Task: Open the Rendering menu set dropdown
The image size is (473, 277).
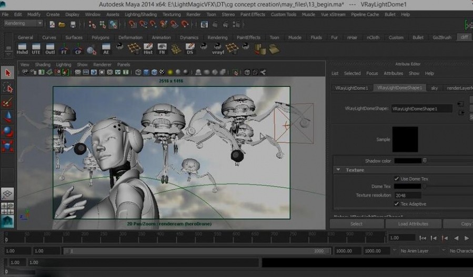Action: pos(23,23)
